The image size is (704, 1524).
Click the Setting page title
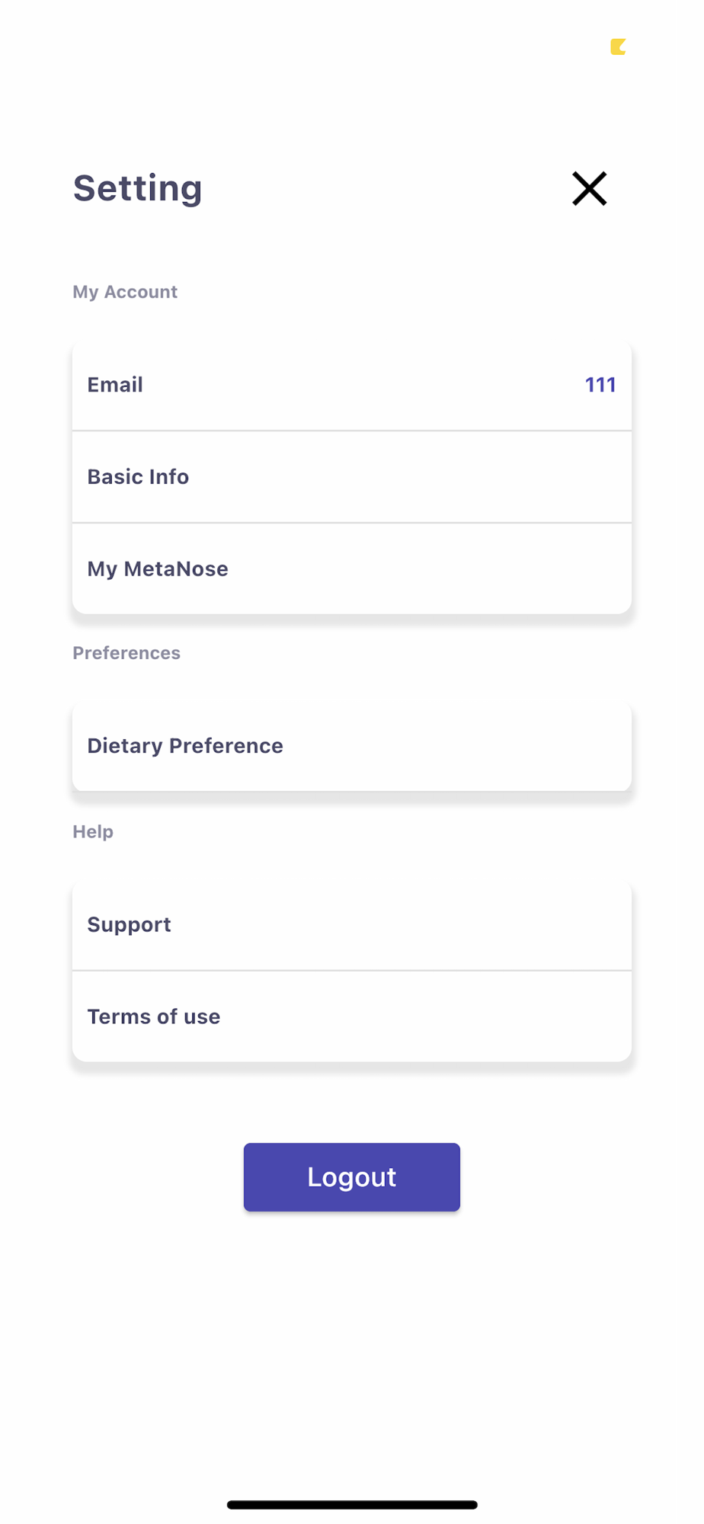pyautogui.click(x=138, y=188)
